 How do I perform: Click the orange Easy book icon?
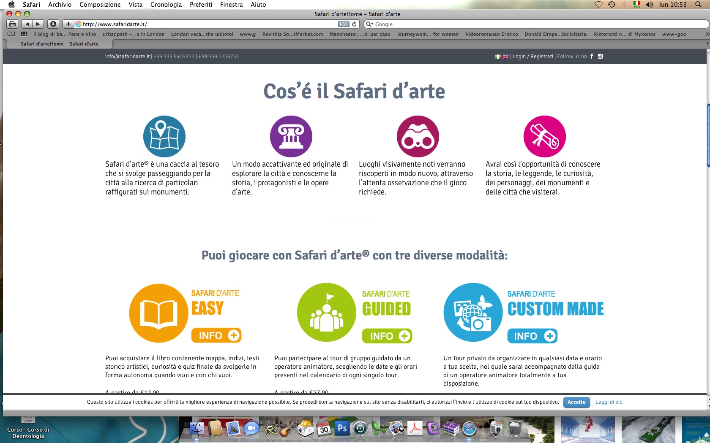158,313
